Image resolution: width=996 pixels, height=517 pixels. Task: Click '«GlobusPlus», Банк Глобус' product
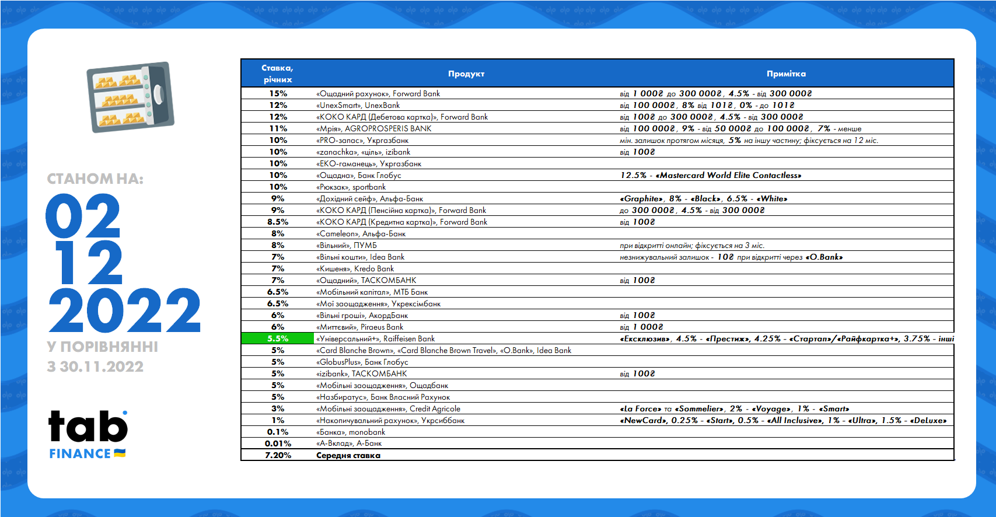click(362, 362)
